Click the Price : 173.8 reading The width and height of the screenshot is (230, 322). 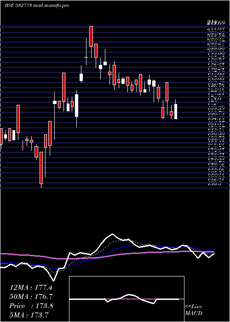[x=31, y=306]
